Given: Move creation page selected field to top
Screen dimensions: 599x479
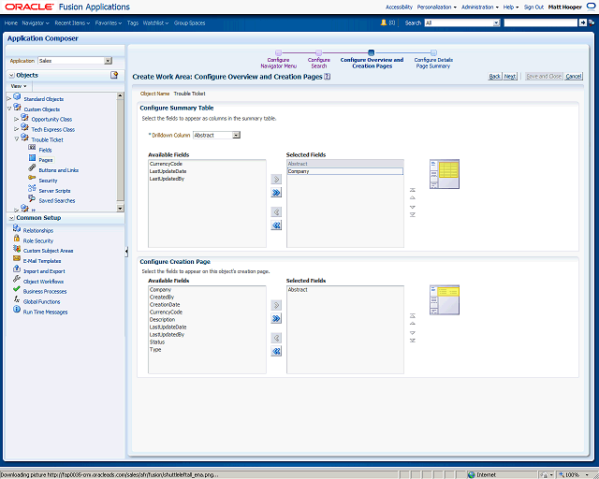Looking at the screenshot, I should 413,316.
